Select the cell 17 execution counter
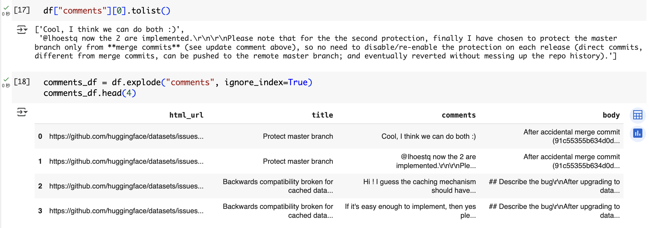Image resolution: width=649 pixels, height=228 pixels. pos(22,10)
